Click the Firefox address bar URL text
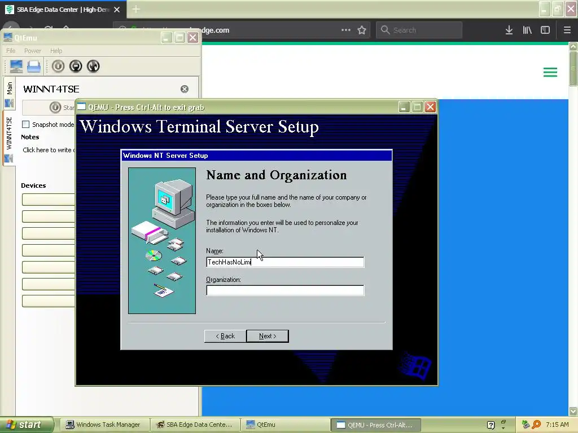 click(x=216, y=30)
